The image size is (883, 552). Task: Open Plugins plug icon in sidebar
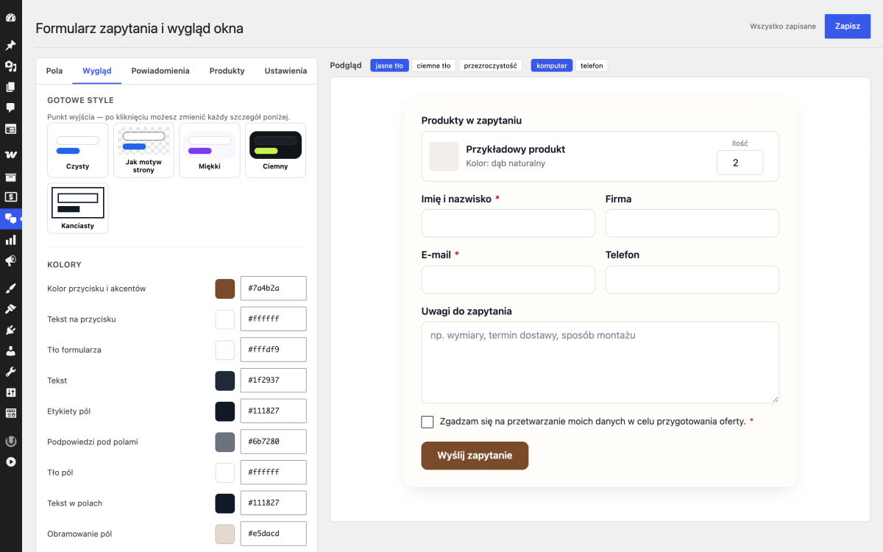click(x=11, y=330)
